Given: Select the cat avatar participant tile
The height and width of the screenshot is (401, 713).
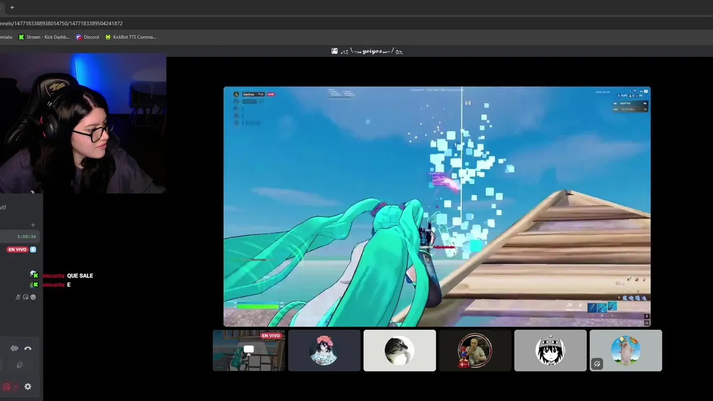Looking at the screenshot, I should coord(399,350).
